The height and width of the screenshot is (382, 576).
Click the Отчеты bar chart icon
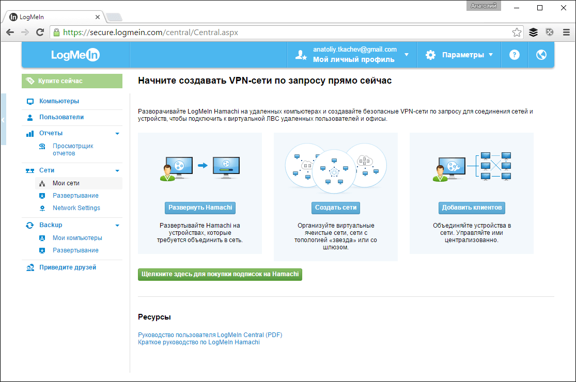[x=30, y=134]
